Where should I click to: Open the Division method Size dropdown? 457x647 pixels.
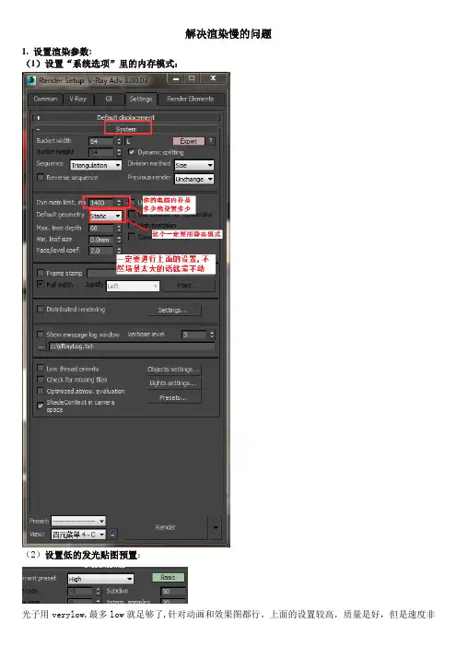[x=193, y=165]
